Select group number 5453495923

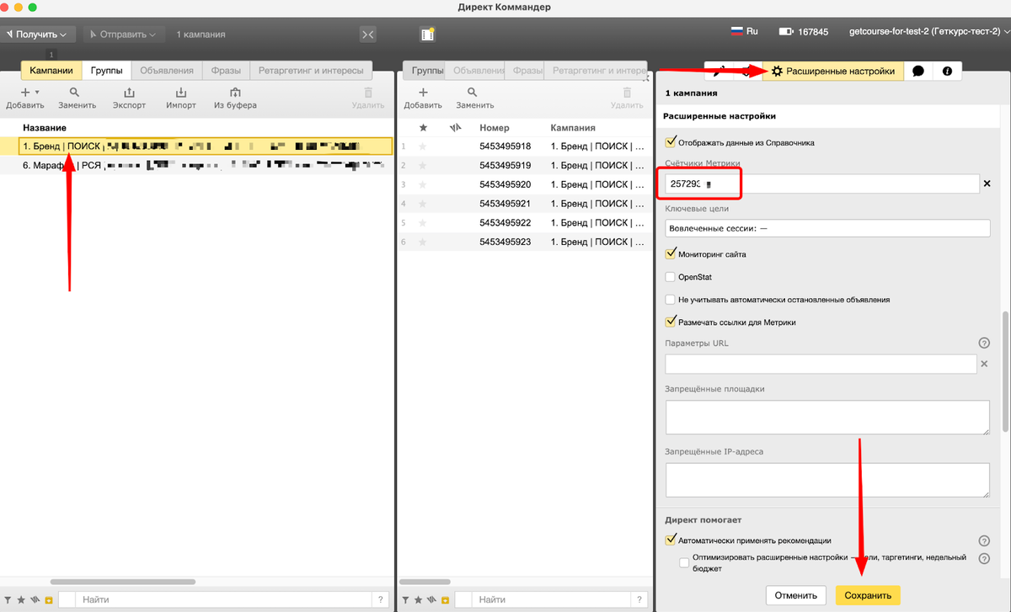click(522, 242)
